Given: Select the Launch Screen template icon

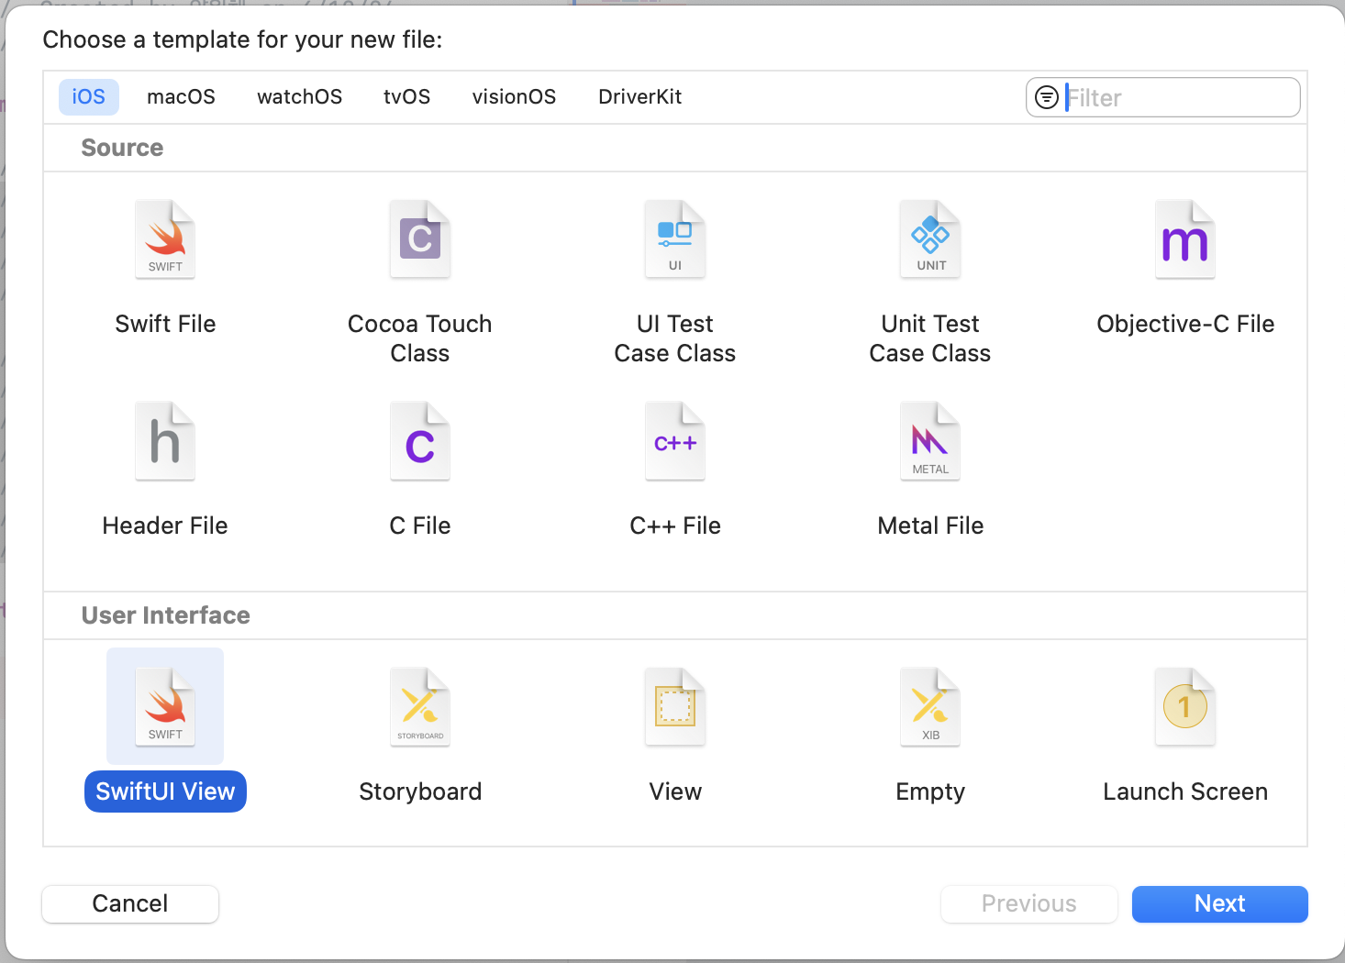Looking at the screenshot, I should coord(1185,707).
